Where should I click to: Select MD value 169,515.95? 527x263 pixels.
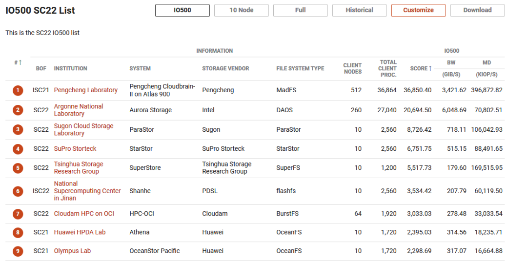(486, 168)
